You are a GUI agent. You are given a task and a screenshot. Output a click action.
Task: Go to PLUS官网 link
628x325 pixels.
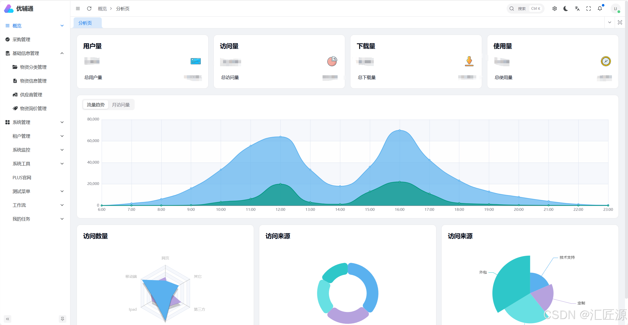pos(22,177)
